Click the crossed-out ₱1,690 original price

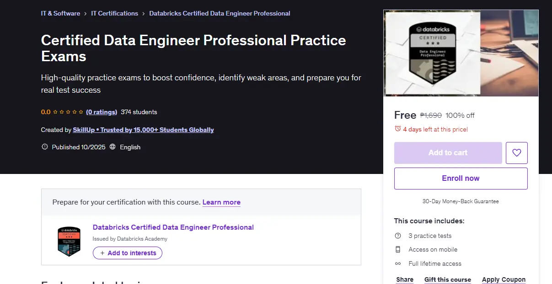click(431, 116)
